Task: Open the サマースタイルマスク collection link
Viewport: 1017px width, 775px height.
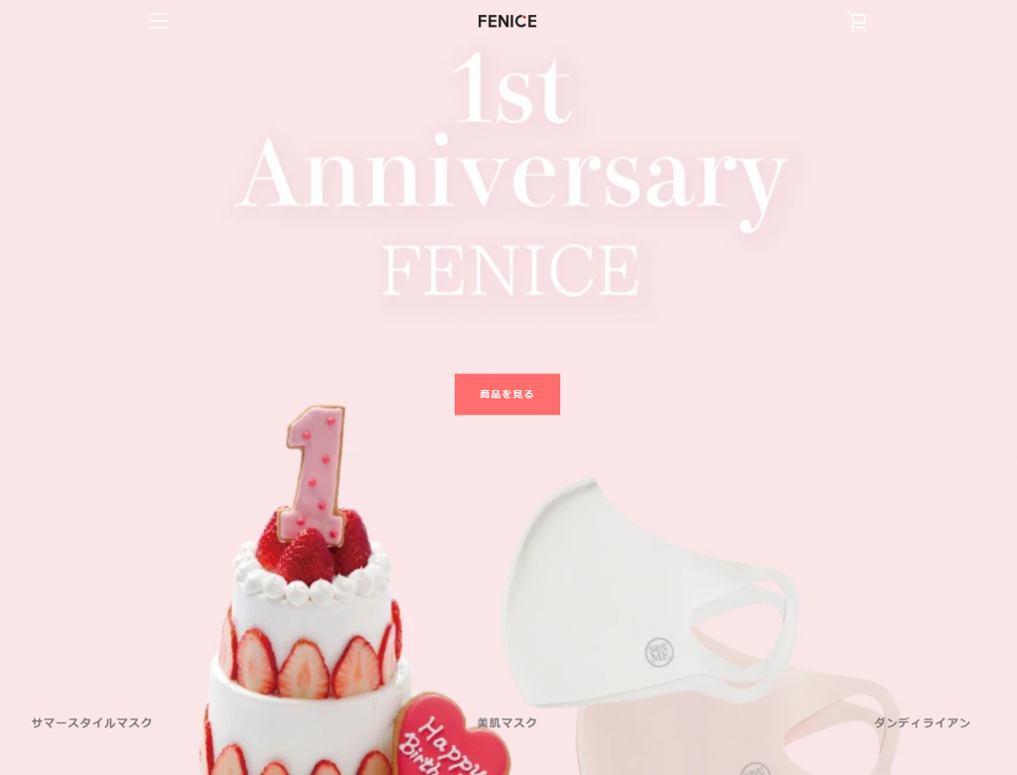Action: 91,722
